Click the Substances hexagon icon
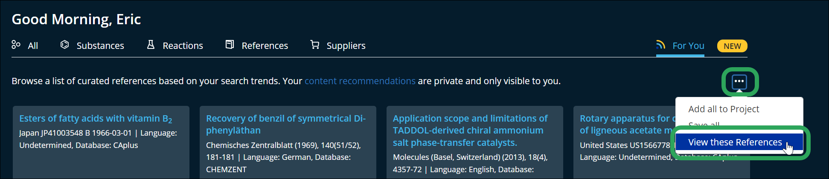 point(64,45)
